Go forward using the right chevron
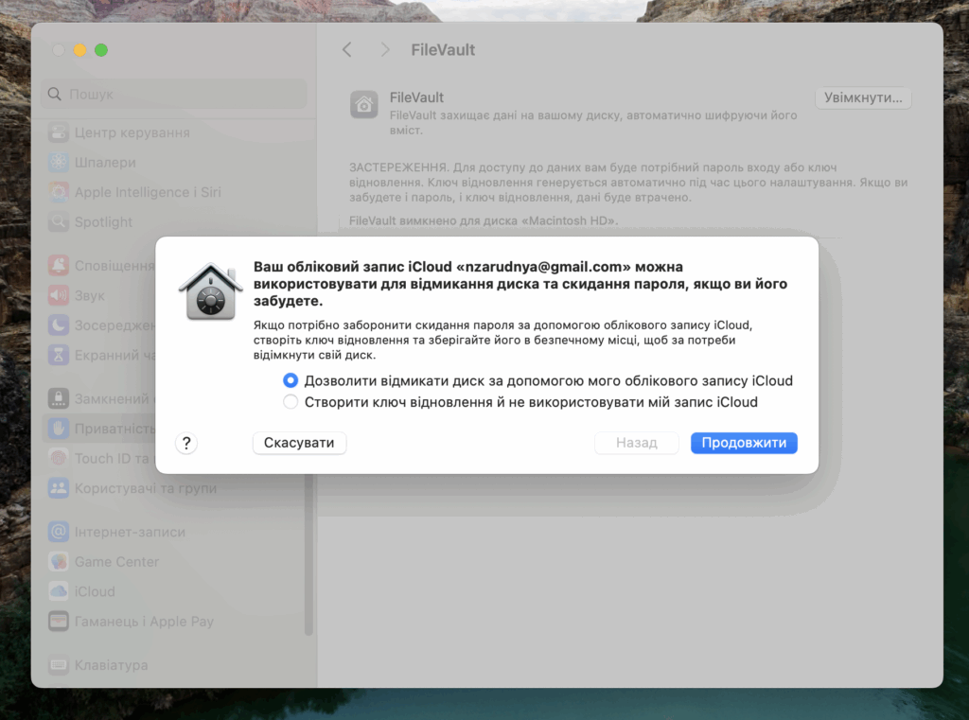Viewport: 969px width, 720px height. coord(384,50)
